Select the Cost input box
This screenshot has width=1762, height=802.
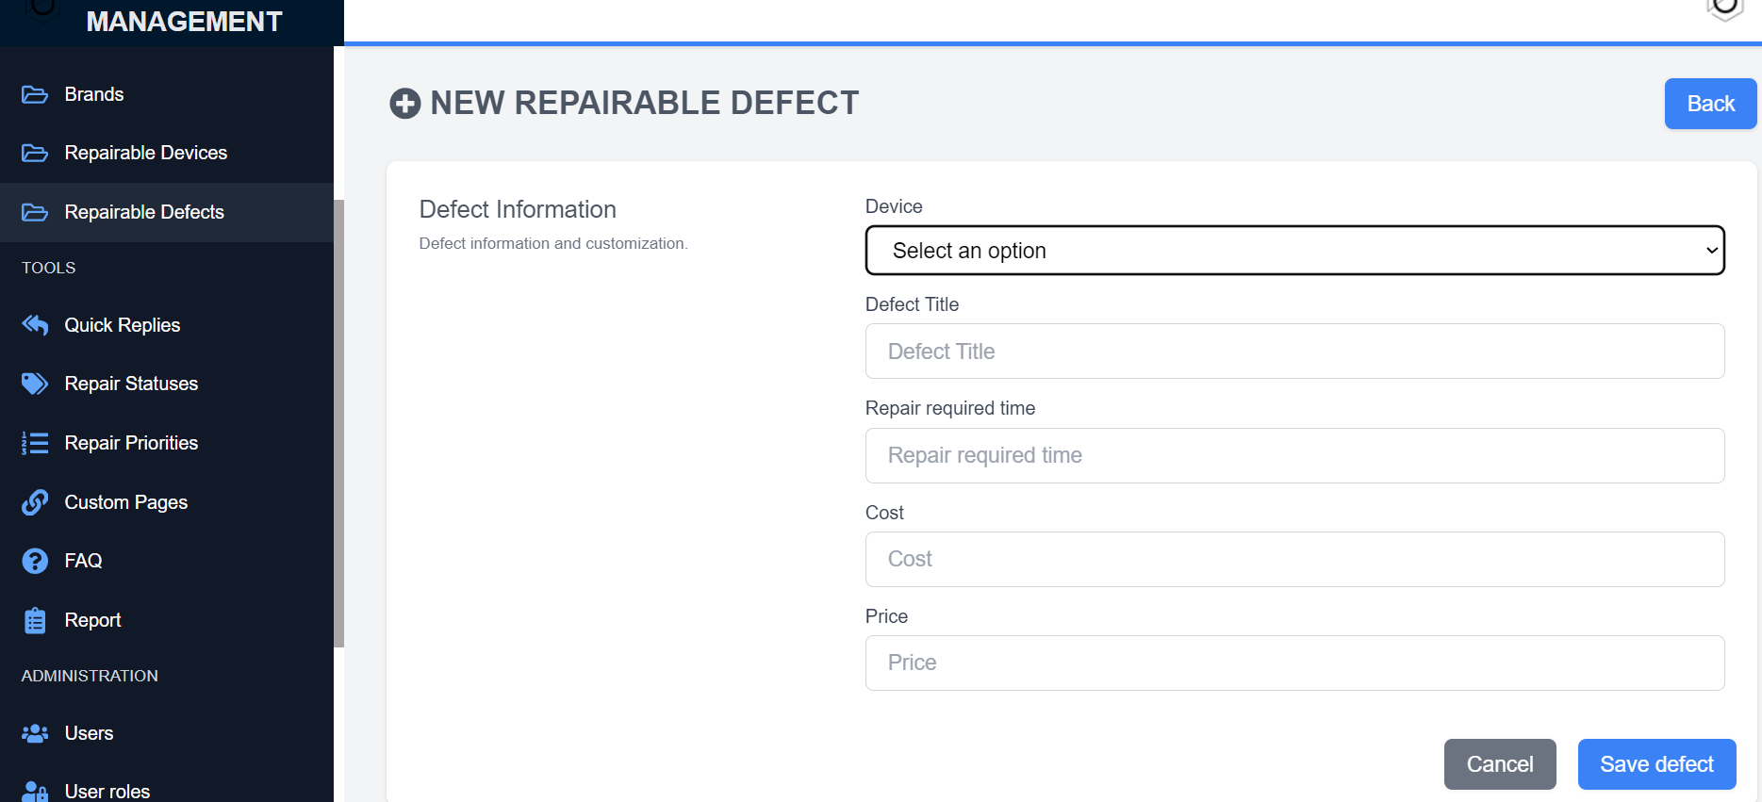point(1294,560)
